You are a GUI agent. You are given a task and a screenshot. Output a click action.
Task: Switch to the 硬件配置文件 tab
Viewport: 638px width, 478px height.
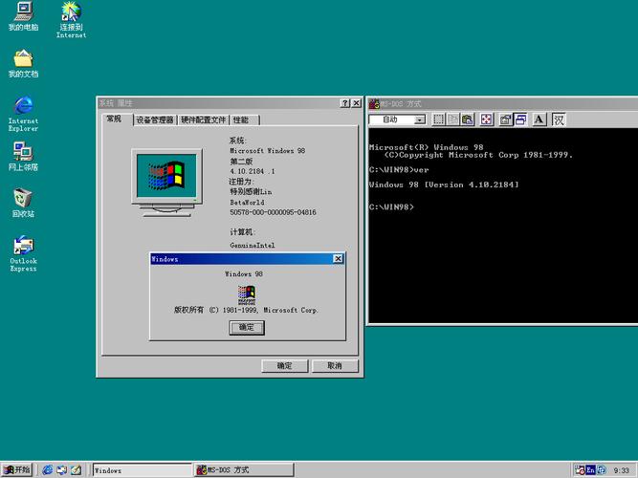pyautogui.click(x=203, y=120)
